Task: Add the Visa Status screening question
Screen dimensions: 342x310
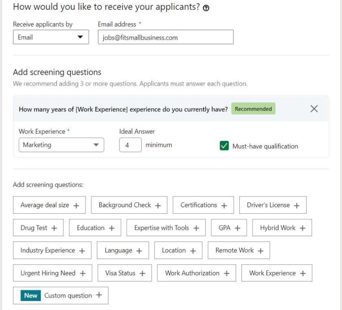Action: pyautogui.click(x=124, y=273)
